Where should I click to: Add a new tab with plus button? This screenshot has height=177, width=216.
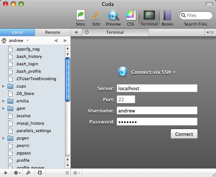pyautogui.click(x=76, y=32)
